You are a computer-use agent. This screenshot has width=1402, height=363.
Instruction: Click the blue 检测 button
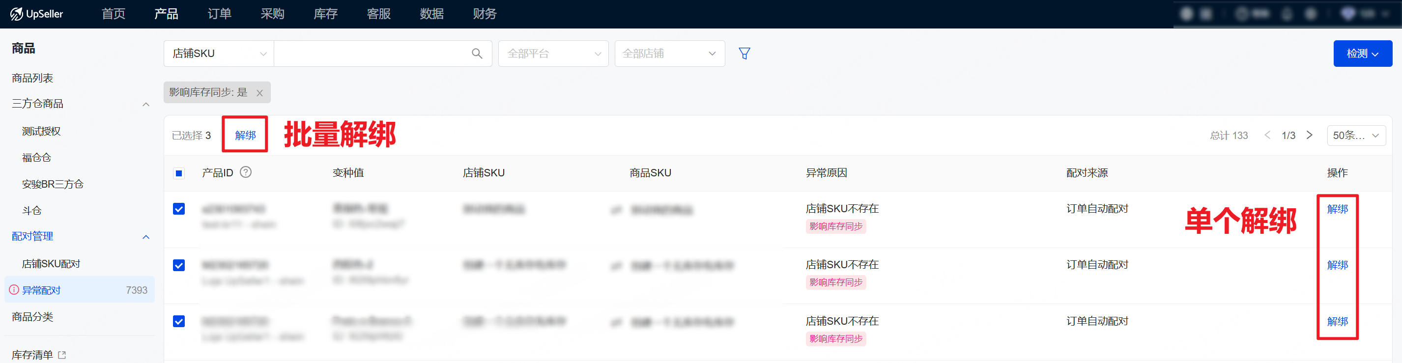[x=1362, y=54]
